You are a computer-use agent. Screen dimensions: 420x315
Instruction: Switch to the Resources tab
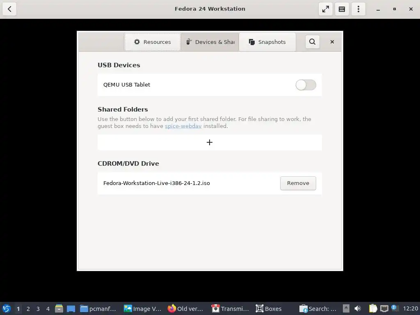click(x=153, y=42)
